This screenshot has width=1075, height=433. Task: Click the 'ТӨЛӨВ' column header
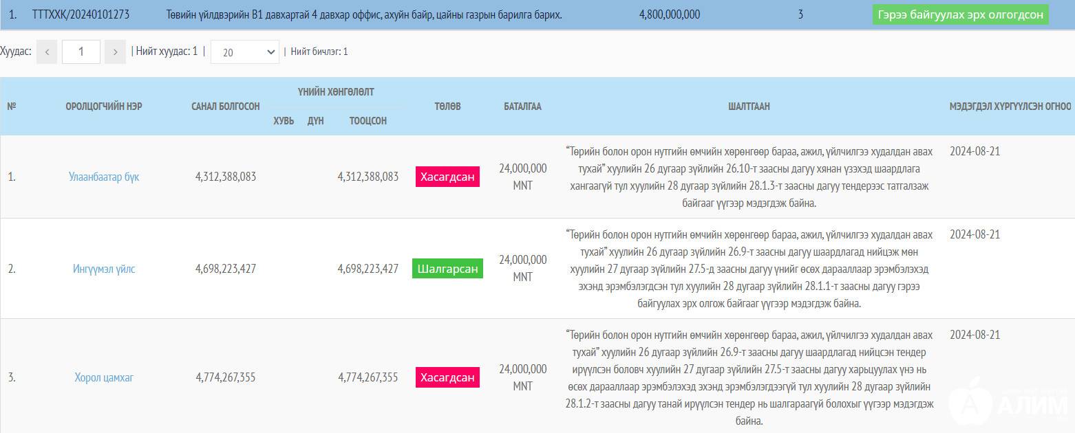[447, 107]
